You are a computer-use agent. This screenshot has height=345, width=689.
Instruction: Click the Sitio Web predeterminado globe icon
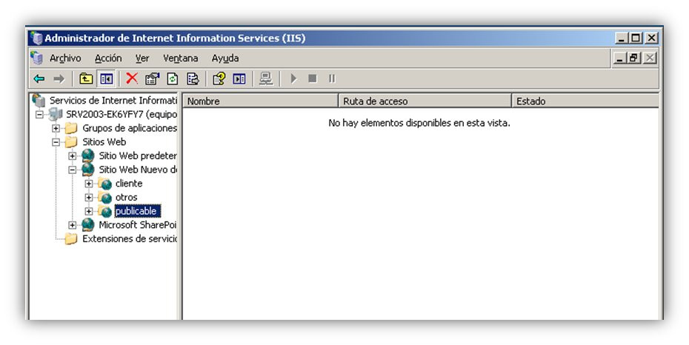pos(88,155)
